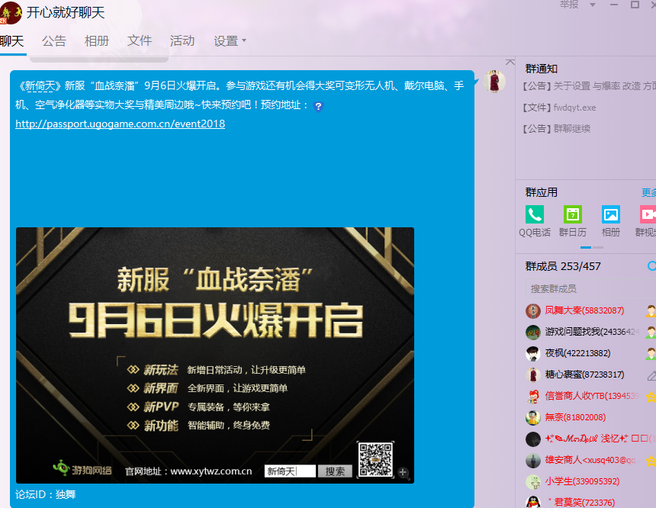
Task: Open the 公告 about 设置与爆率改造
Action: click(x=589, y=86)
